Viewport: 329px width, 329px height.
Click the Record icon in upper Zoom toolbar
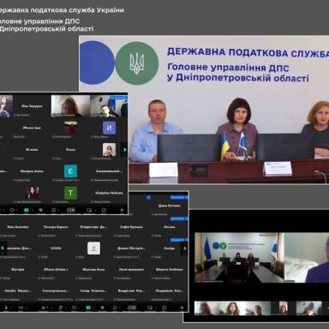71,210
